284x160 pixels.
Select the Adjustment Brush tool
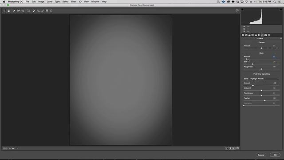point(43,11)
